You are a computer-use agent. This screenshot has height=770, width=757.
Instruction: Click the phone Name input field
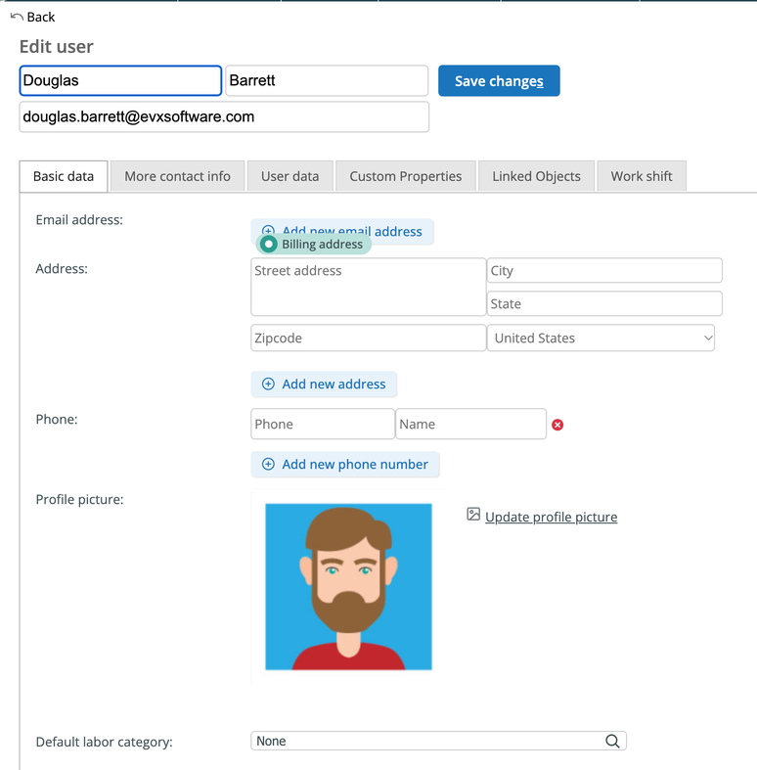(470, 424)
